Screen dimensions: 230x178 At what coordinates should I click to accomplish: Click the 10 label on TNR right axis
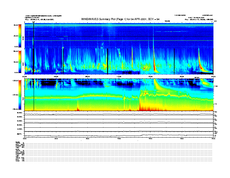pos(215,104)
